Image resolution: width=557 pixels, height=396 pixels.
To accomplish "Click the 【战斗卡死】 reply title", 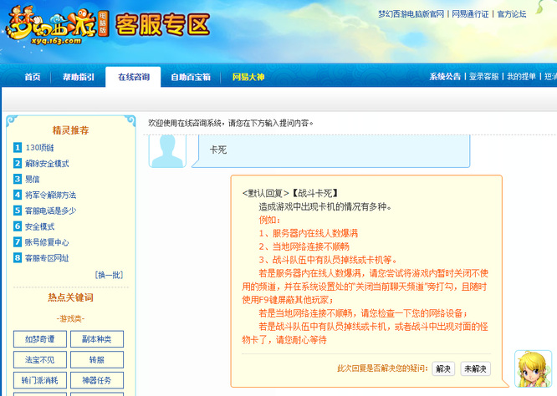I will 314,193.
